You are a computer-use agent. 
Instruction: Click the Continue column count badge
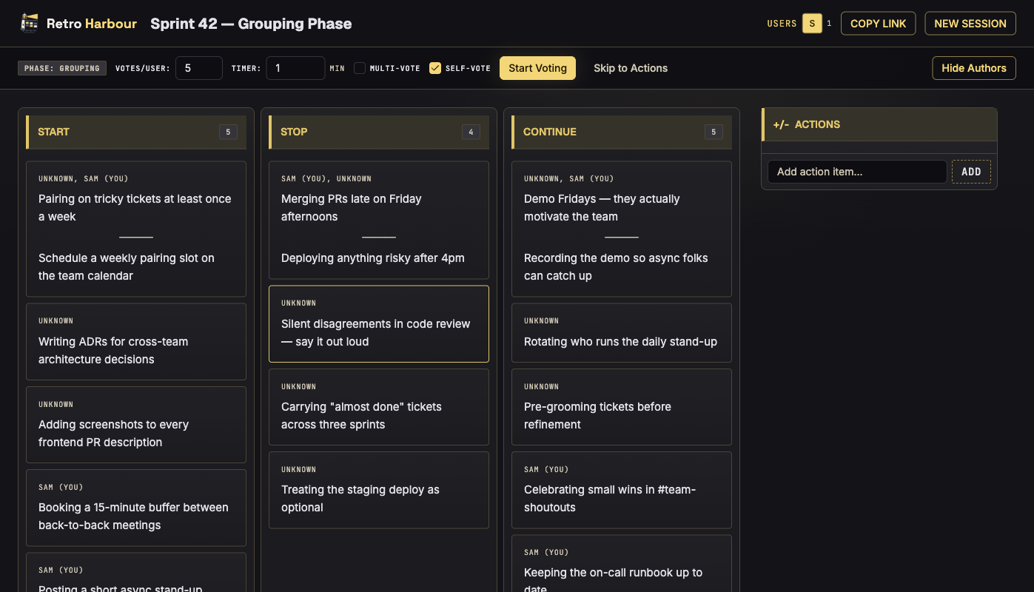[x=714, y=132]
